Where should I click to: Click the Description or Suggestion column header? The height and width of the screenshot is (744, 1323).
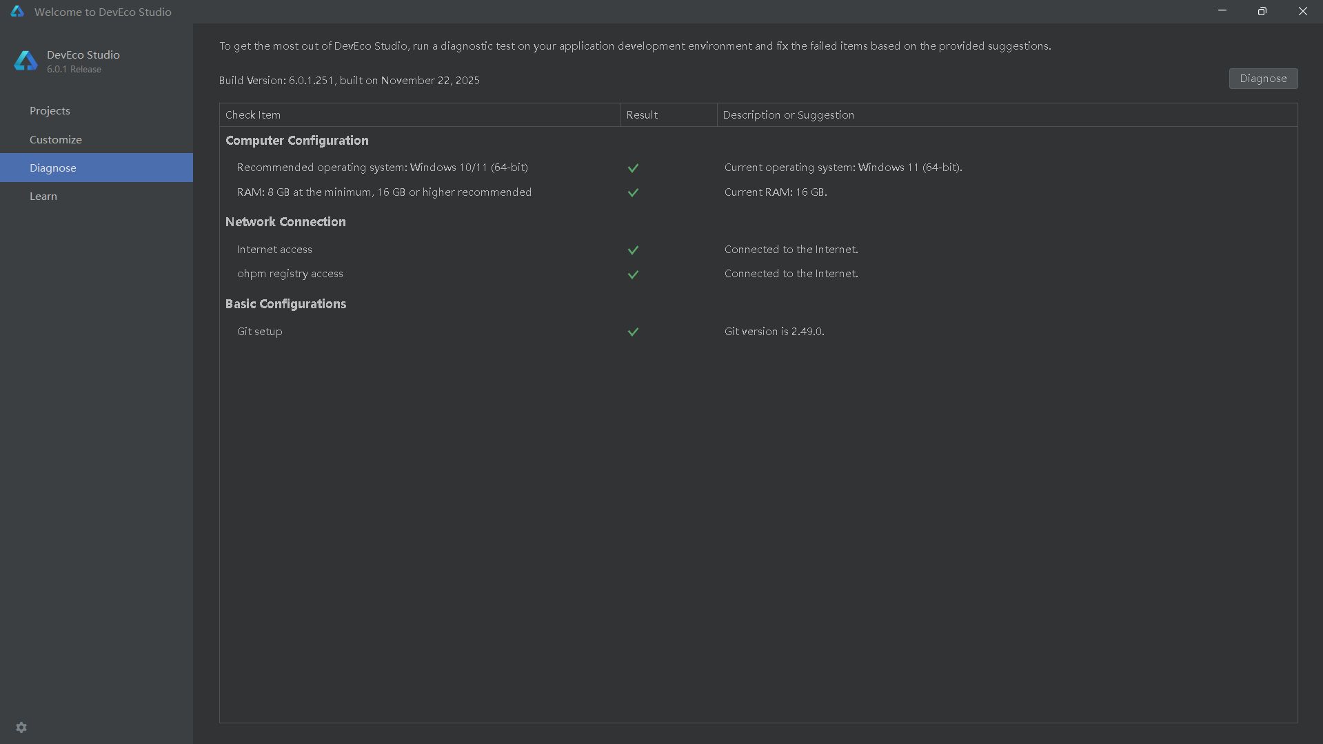click(1007, 115)
